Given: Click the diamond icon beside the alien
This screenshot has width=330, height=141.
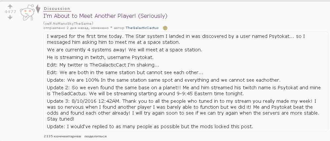Looking at the screenshot, I should pyautogui.click(x=38, y=9).
